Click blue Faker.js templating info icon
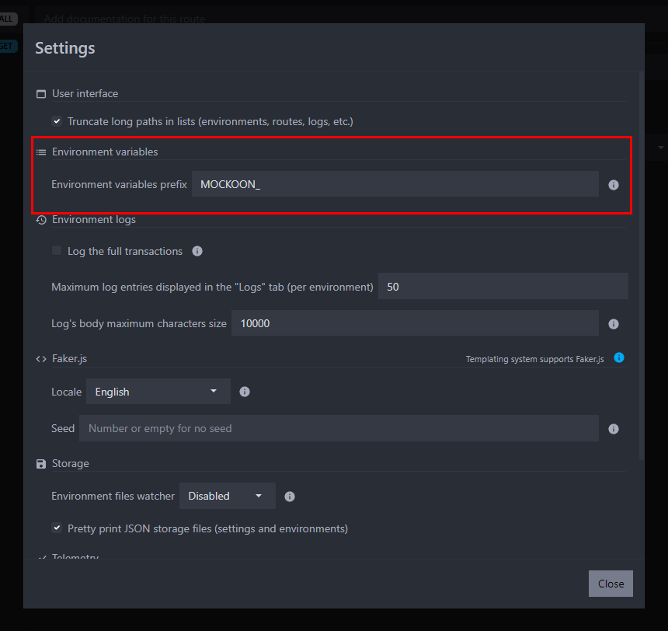The width and height of the screenshot is (668, 631). click(x=619, y=357)
